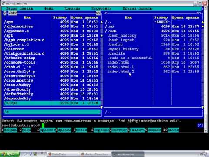Click the 5 Копия function key button
Image resolution: width=209 pixels, height=157 pixels.
tap(80, 130)
